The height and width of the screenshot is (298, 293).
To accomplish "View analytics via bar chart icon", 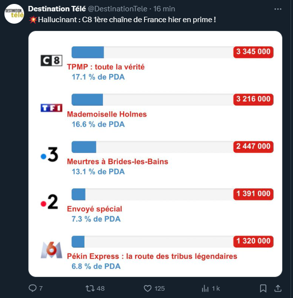I will coord(205,288).
